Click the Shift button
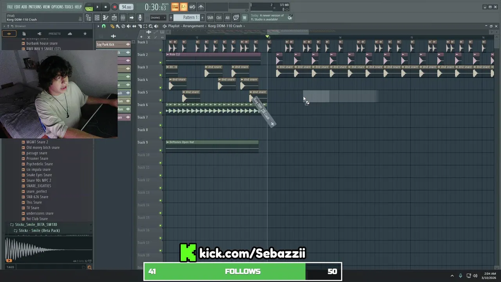Image resolution: width=501 pixels, height=282 pixels. [x=210, y=18]
